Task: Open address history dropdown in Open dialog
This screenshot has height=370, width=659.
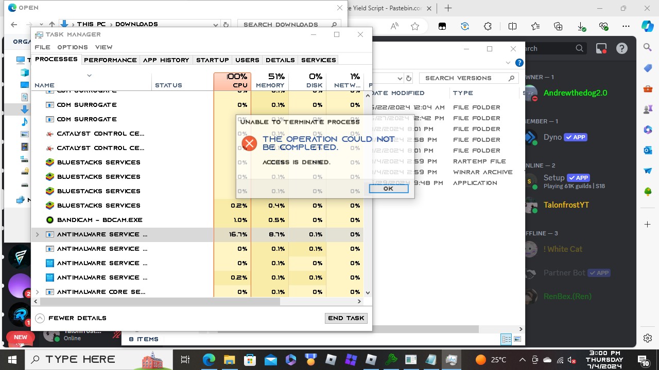Action: [216, 24]
